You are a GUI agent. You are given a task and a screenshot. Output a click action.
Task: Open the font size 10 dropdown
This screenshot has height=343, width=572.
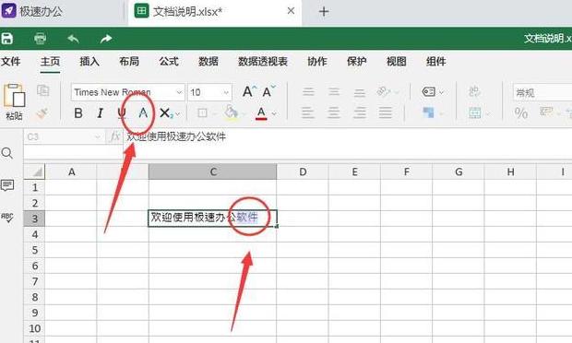click(226, 92)
